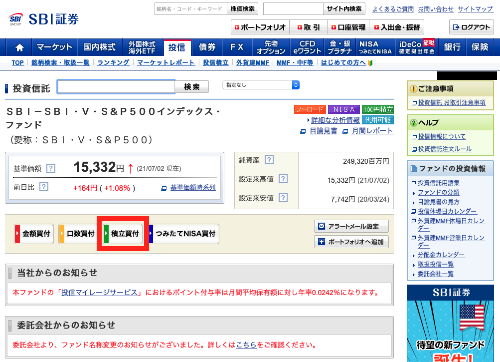
Task: Open help icon next to 前日比
Action: pyautogui.click(x=44, y=187)
